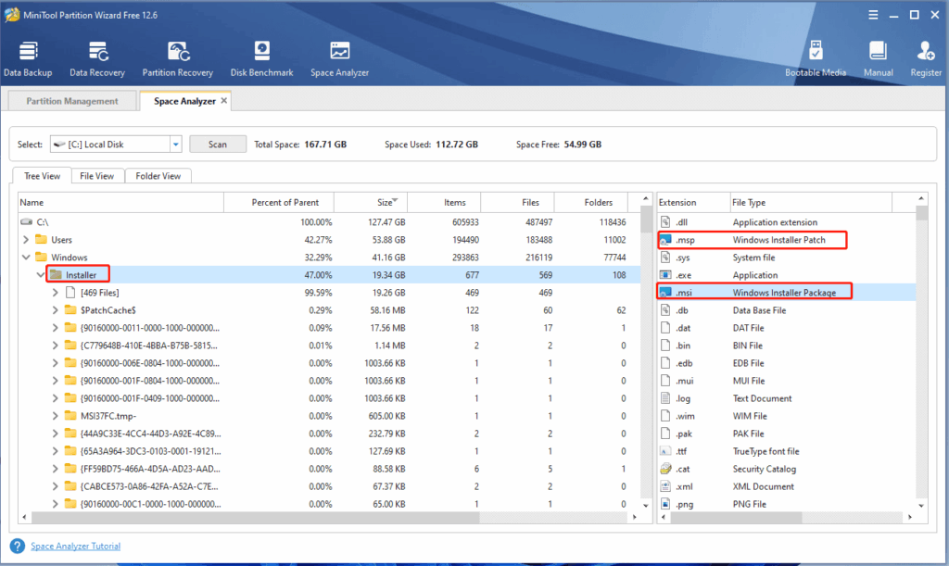This screenshot has width=949, height=566.
Task: Open the Space Analyzer Tutorial link
Action: pyautogui.click(x=75, y=547)
